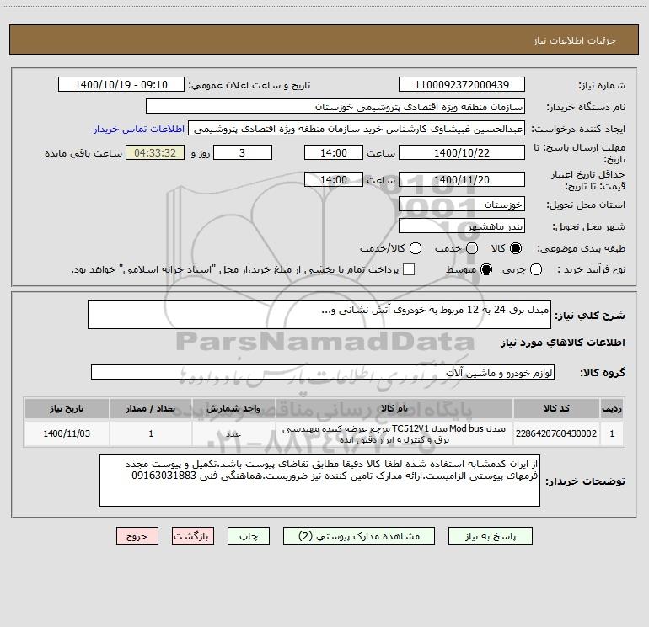Open اطلاعات تماس خریدار link
This screenshot has width=649, height=627.
point(139,129)
